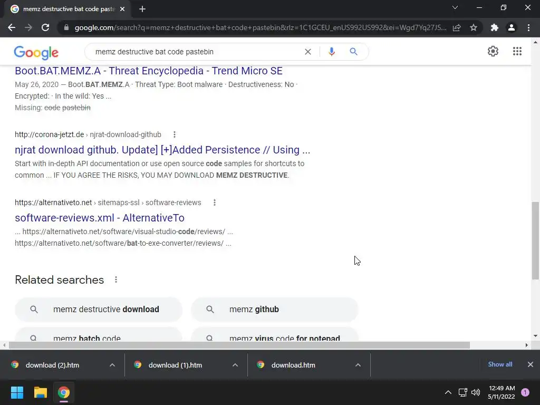Open the Extensions puzzle icon
The height and width of the screenshot is (405, 540).
click(495, 27)
